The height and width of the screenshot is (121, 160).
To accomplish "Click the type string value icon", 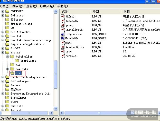I will pos(63,51).
